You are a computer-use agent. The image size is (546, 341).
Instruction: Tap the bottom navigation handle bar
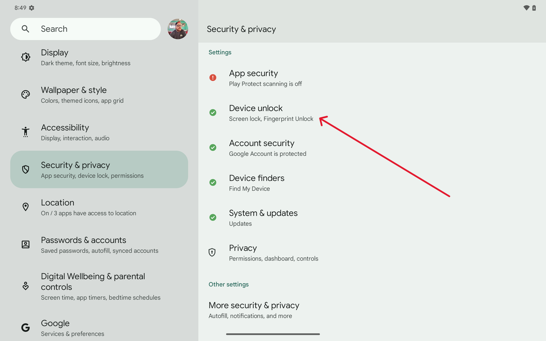(273, 334)
